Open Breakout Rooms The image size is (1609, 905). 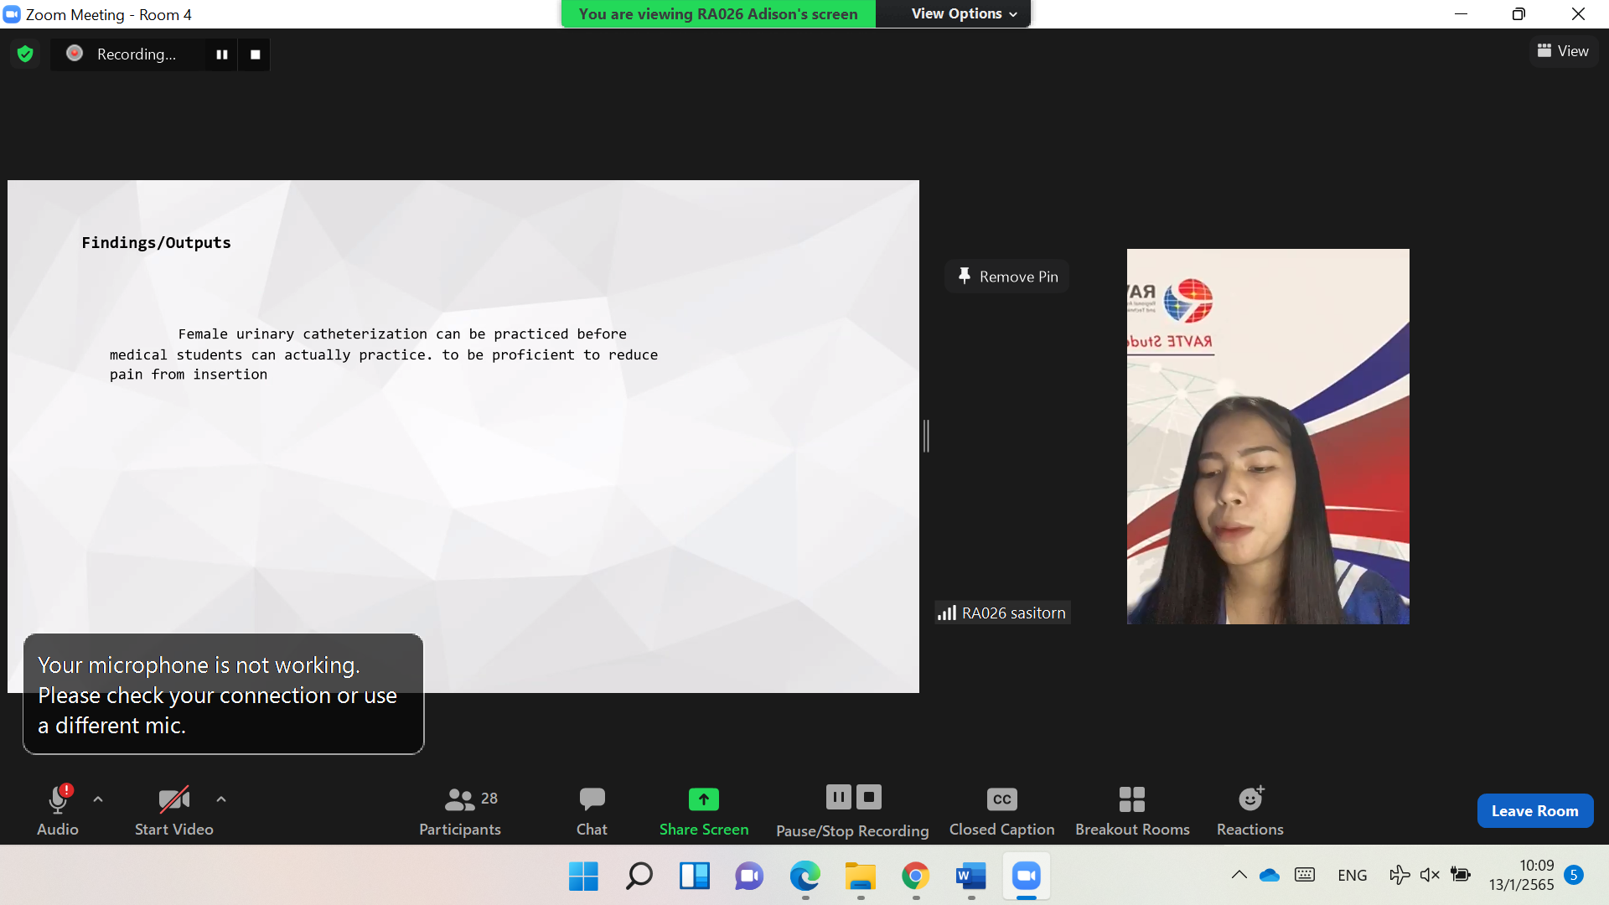1131,810
